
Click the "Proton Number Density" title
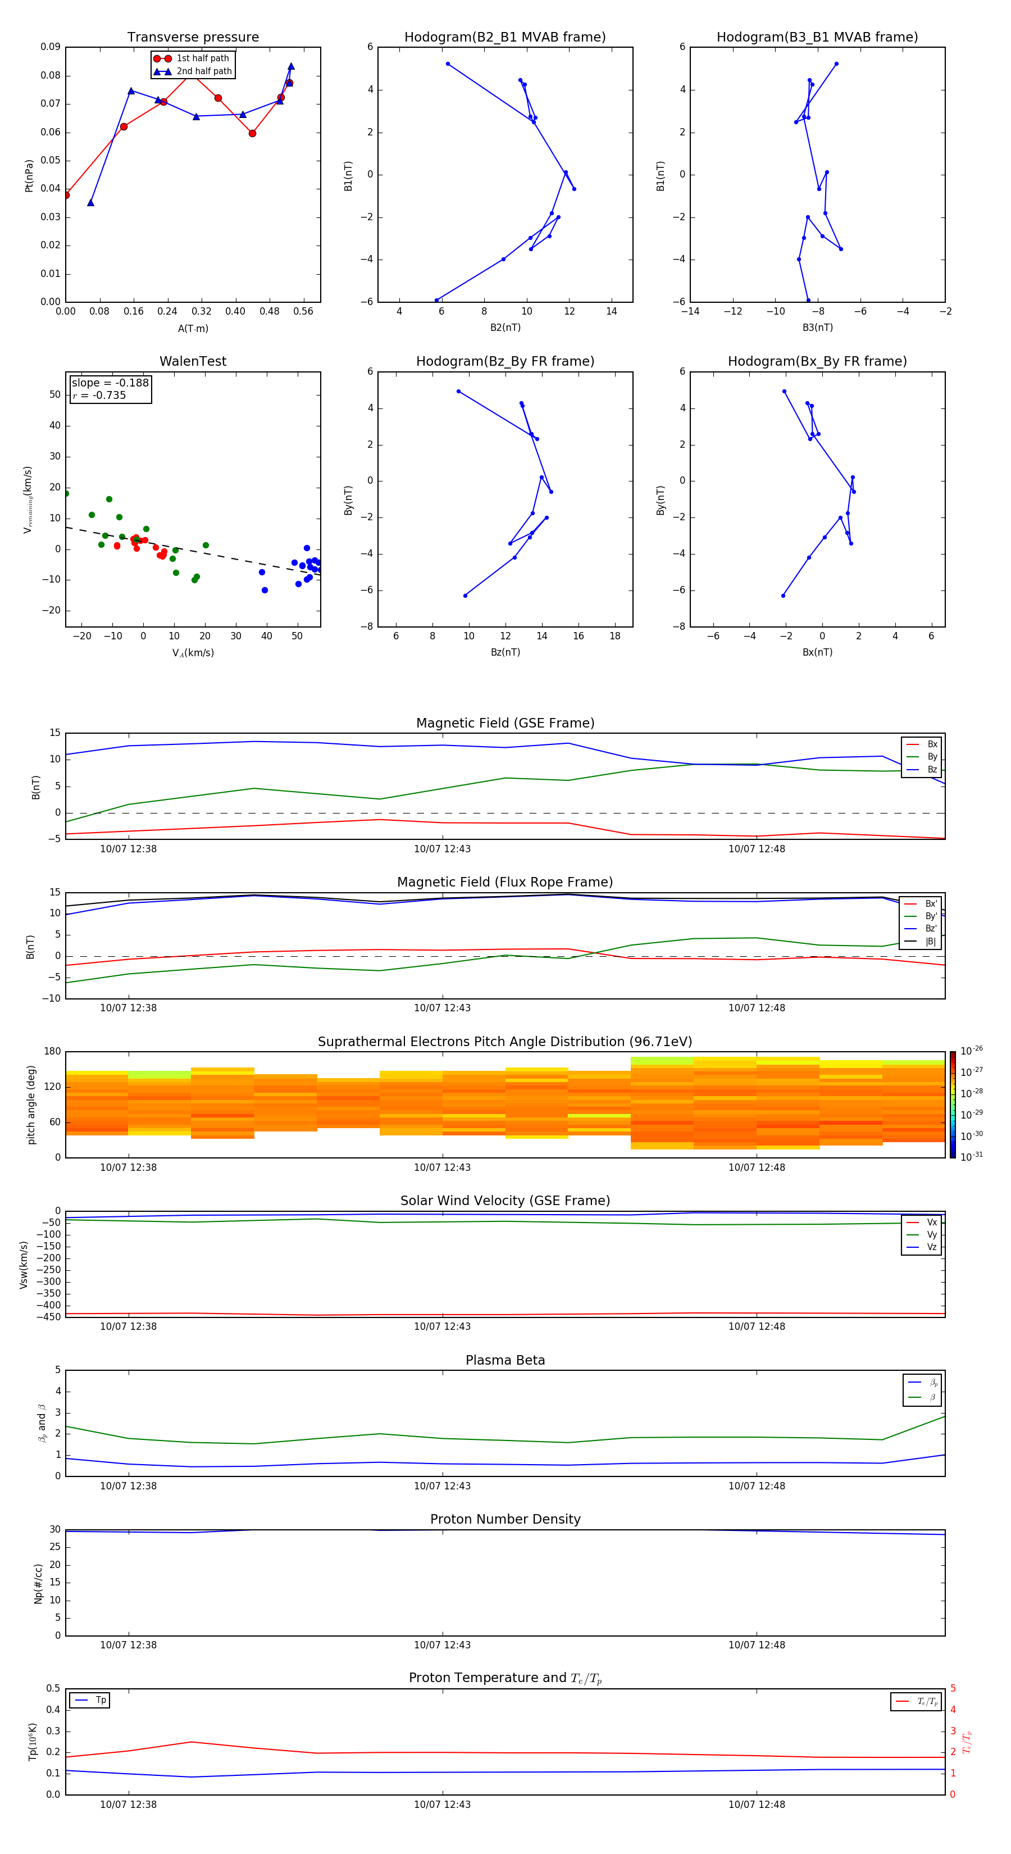pos(505,1519)
